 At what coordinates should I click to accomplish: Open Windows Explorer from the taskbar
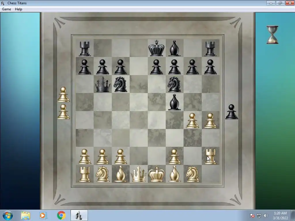coord(26,216)
